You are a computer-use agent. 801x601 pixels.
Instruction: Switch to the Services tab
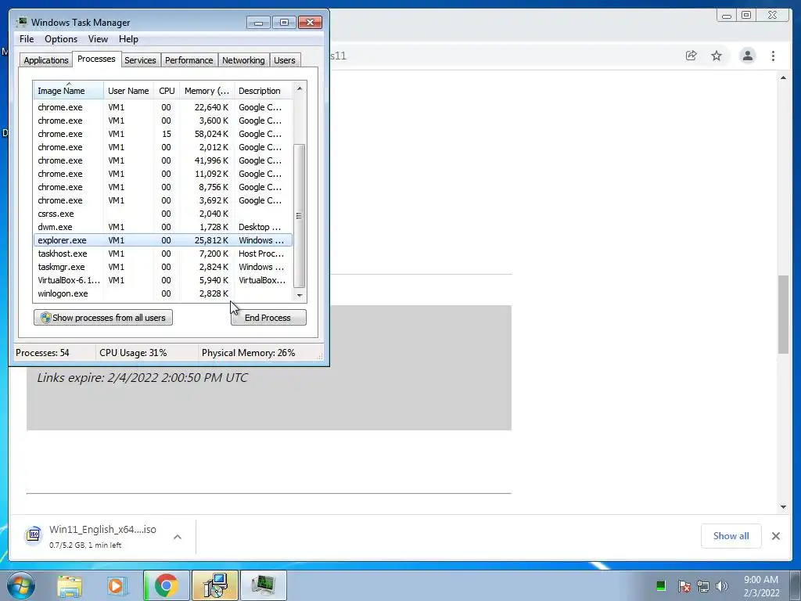click(140, 60)
